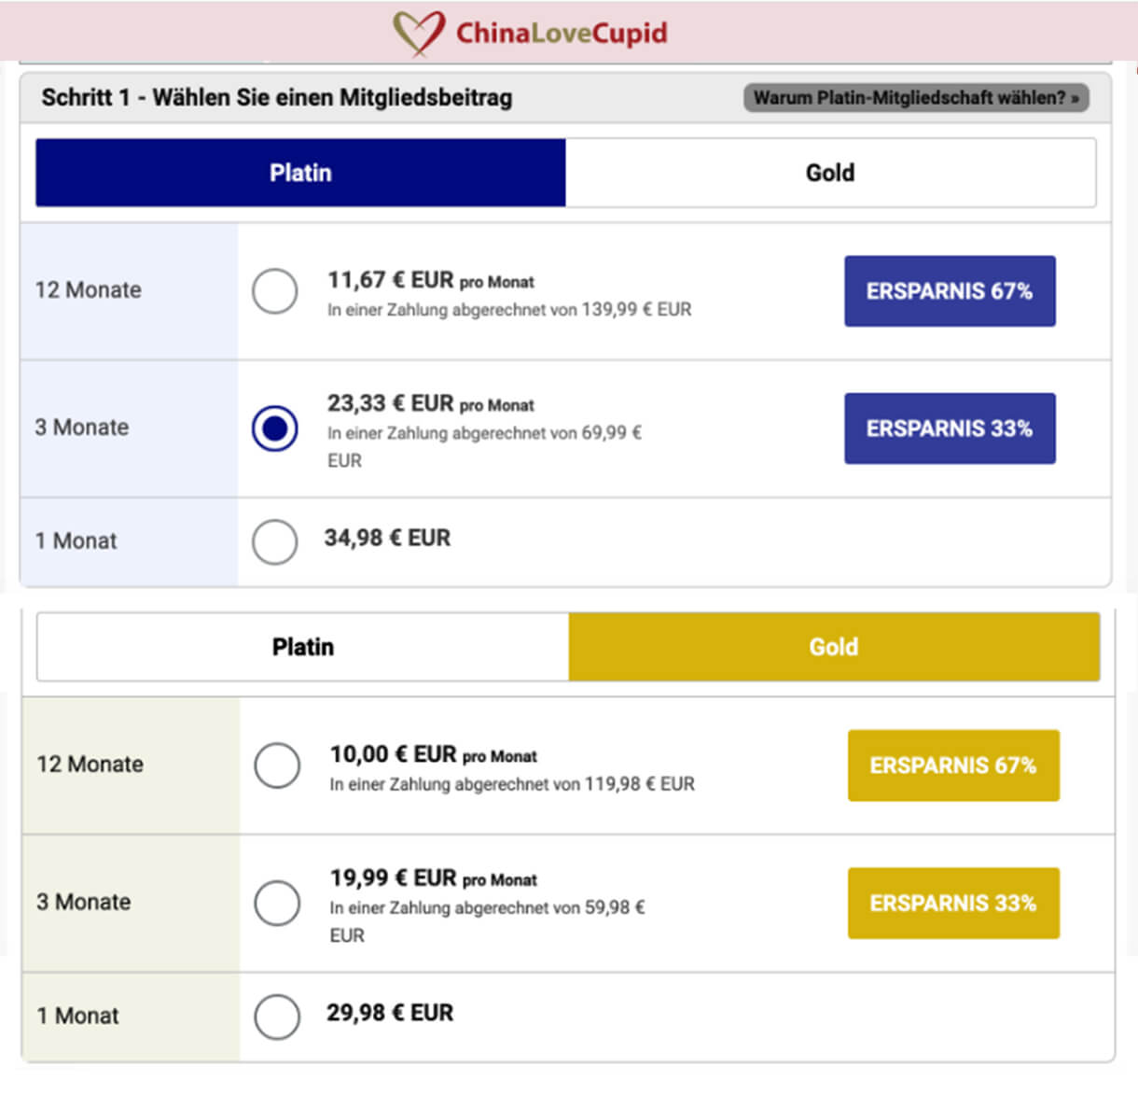1138x1095 pixels.
Task: Select the 1 Monat Gold radio button
Action: [x=277, y=1017]
